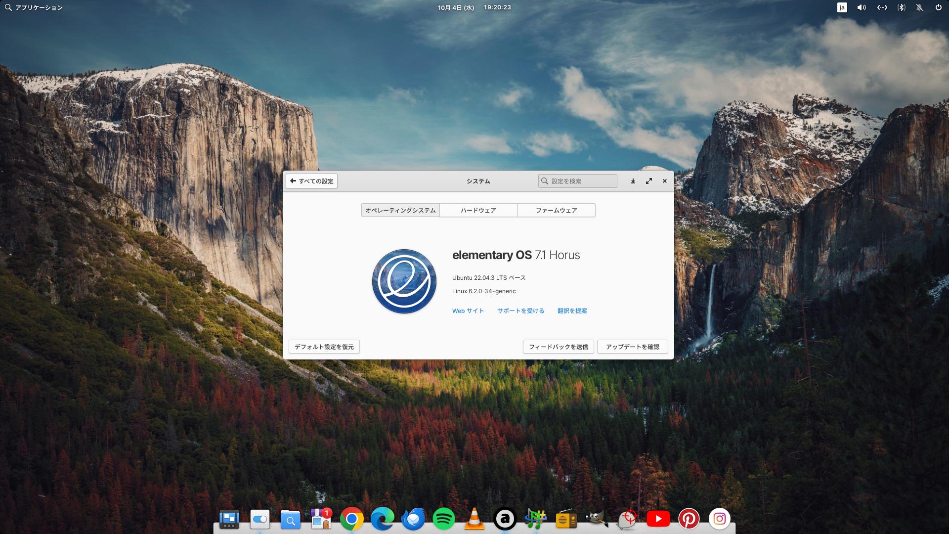
Task: Open the network indicator in panel
Action: pos(882,7)
